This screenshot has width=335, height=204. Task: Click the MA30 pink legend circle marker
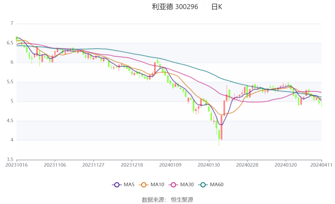(174, 185)
